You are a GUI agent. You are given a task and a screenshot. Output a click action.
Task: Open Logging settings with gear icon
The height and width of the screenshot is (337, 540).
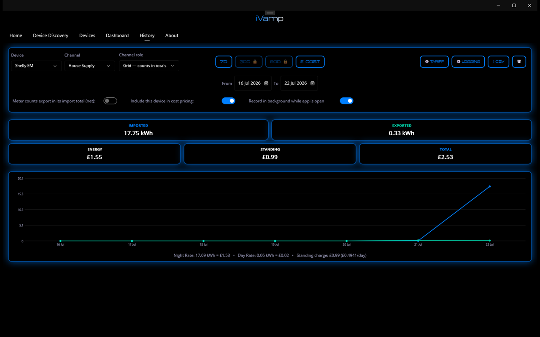click(x=468, y=62)
